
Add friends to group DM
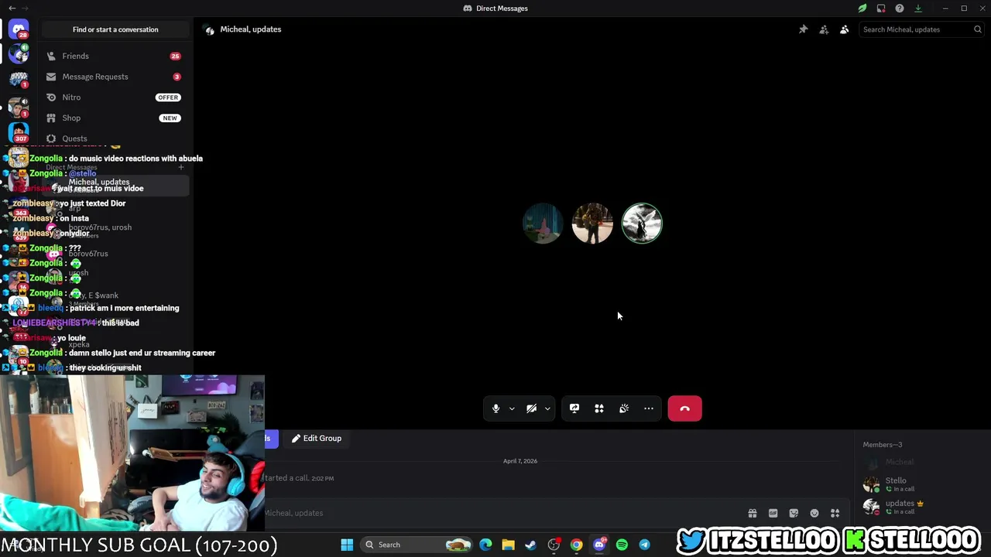(x=824, y=29)
